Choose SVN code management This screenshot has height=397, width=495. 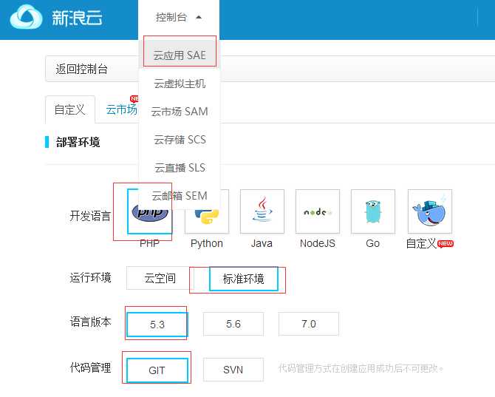click(233, 370)
